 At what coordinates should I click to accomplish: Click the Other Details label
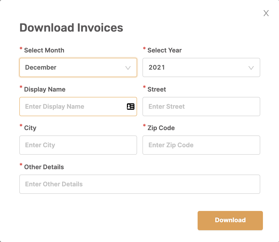pos(44,167)
